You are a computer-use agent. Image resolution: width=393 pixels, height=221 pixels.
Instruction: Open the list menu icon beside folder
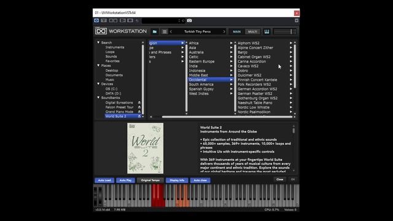pos(165,31)
